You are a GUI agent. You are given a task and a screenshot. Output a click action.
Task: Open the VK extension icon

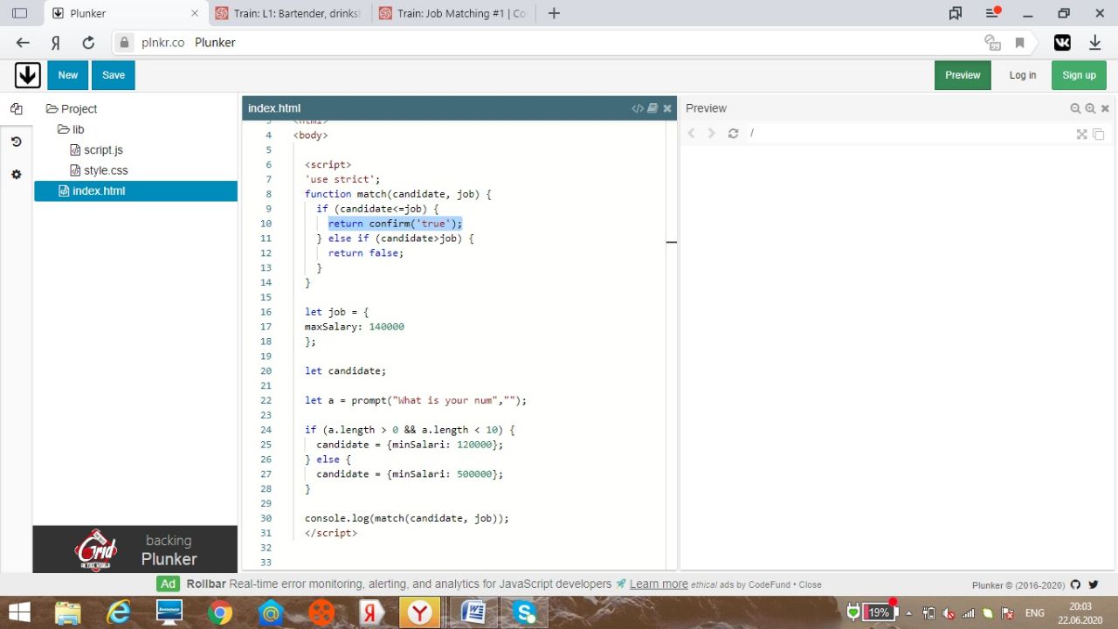pyautogui.click(x=1062, y=42)
